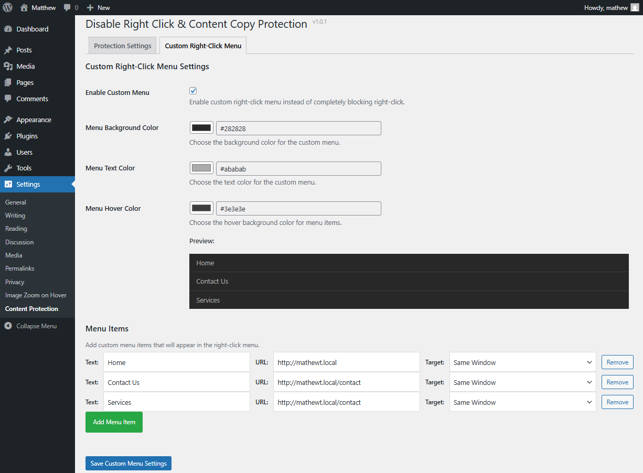Open the Tools wrench icon
643x473 pixels.
(x=9, y=168)
